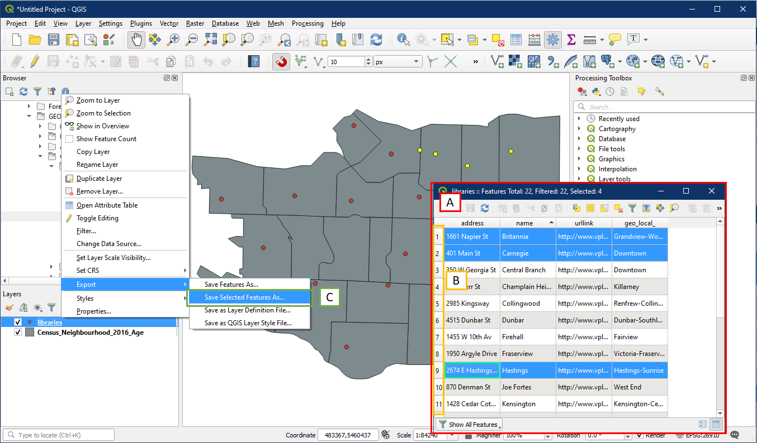Choose Save Selected Features As
Viewport: 757px width, 443px height.
244,297
